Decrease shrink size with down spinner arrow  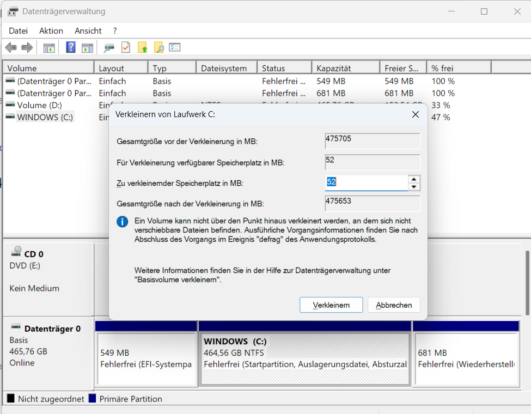click(414, 187)
